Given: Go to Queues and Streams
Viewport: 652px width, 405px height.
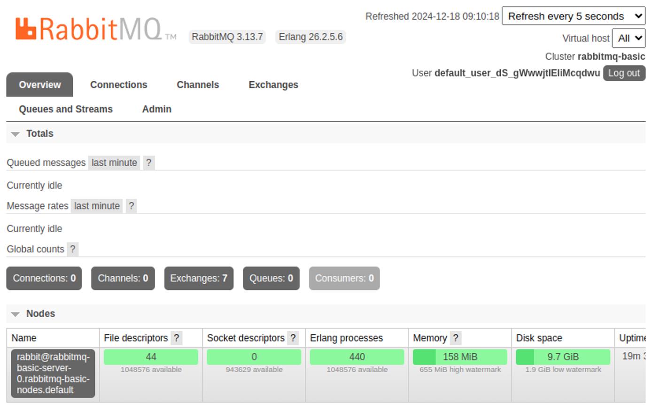Looking at the screenshot, I should pyautogui.click(x=65, y=109).
